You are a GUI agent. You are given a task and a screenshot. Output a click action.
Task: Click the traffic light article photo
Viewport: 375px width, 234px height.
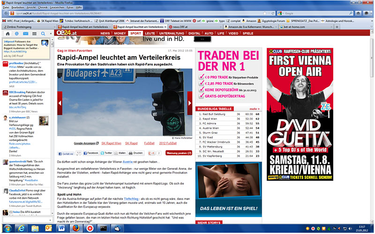pyautogui.click(x=125, y=102)
